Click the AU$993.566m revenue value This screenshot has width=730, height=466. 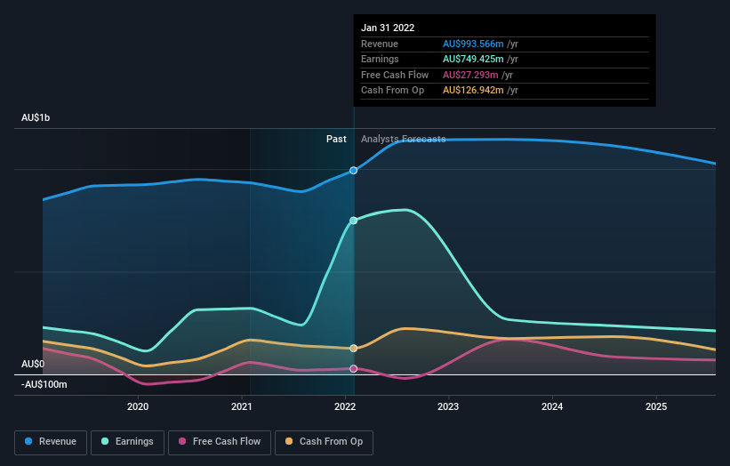(x=473, y=44)
